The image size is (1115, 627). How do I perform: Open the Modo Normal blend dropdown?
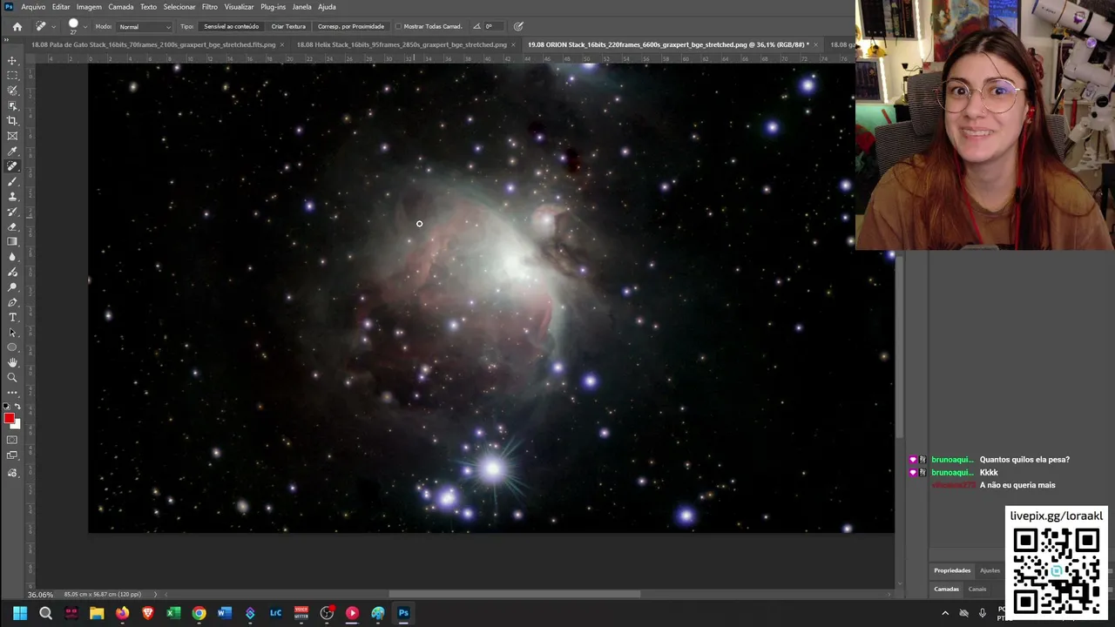(x=144, y=26)
